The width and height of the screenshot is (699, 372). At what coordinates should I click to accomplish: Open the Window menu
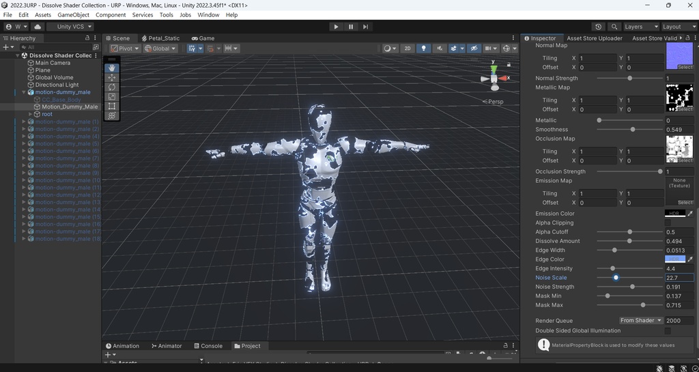click(x=208, y=15)
